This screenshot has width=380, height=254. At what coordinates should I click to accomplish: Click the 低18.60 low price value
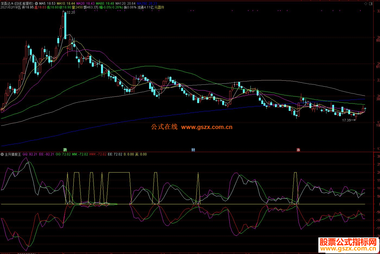(x=53, y=8)
